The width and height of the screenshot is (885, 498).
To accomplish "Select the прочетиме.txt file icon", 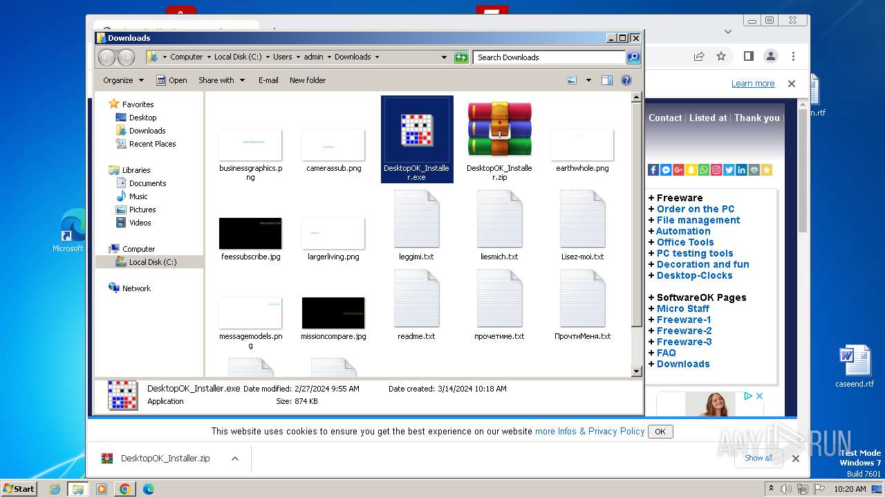I will coord(499,298).
